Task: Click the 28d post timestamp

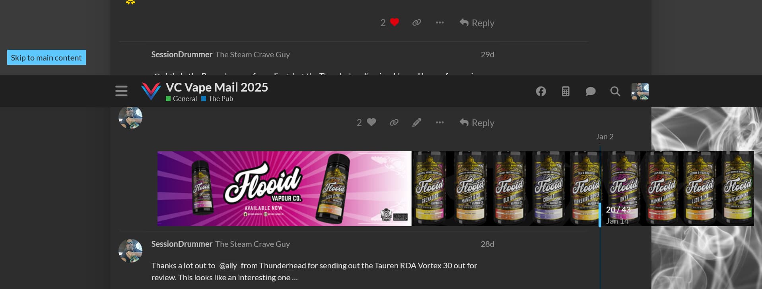Action: click(487, 244)
